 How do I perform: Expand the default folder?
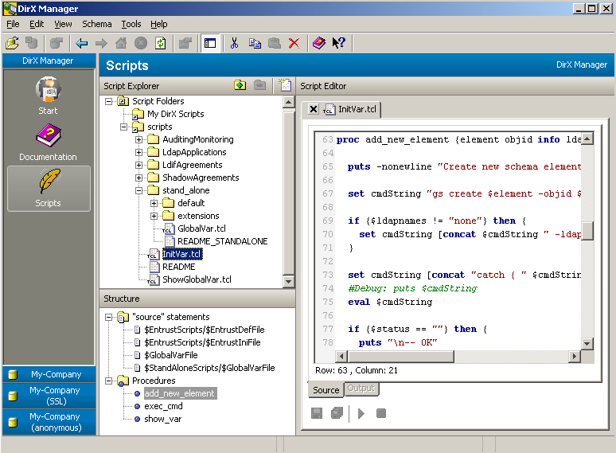pos(154,203)
